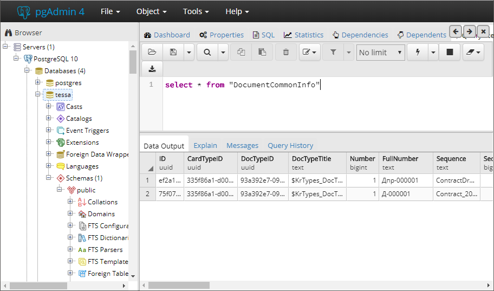Switch to the Query History tab
This screenshot has height=291, width=494.
[290, 145]
